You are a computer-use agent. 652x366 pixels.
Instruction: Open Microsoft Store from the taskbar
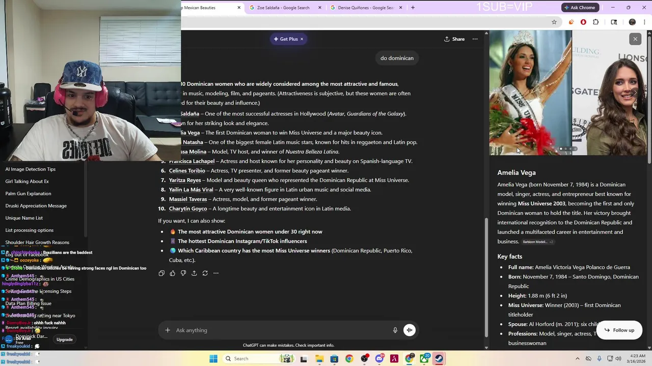click(x=334, y=359)
